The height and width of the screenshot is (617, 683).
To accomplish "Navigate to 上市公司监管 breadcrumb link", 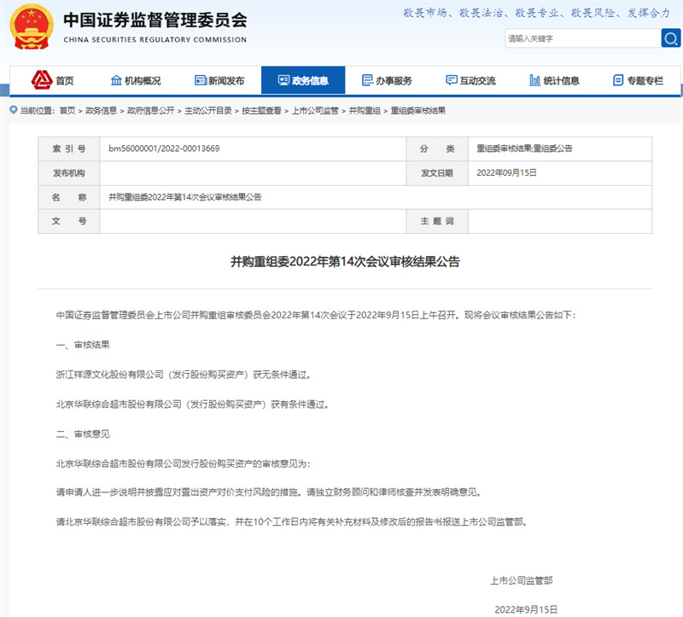I will pyautogui.click(x=315, y=111).
